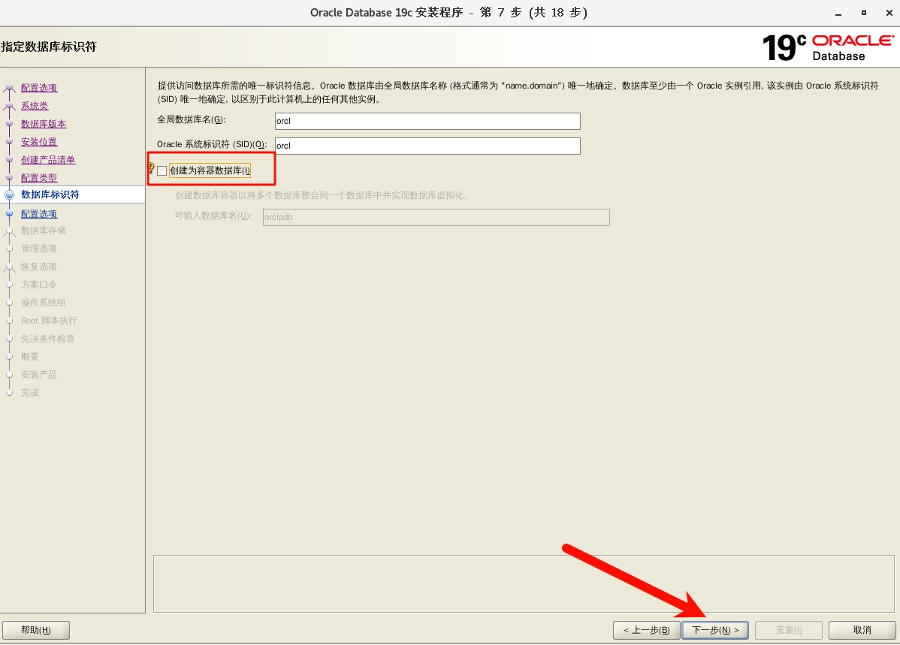This screenshot has height=645, width=900.
Task: Click the 取消 button
Action: pos(862,630)
